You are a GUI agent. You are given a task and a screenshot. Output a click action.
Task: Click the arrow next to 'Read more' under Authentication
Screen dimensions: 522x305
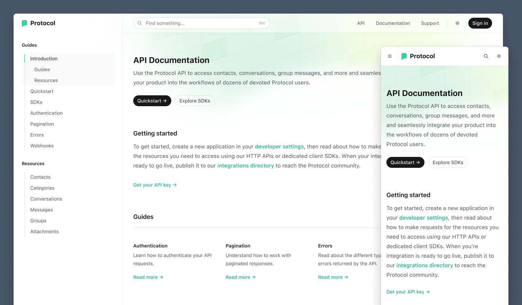tap(162, 277)
